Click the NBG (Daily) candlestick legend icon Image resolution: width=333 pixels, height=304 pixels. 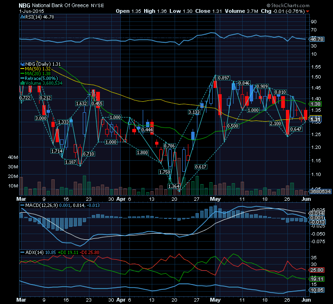pyautogui.click(x=22, y=64)
